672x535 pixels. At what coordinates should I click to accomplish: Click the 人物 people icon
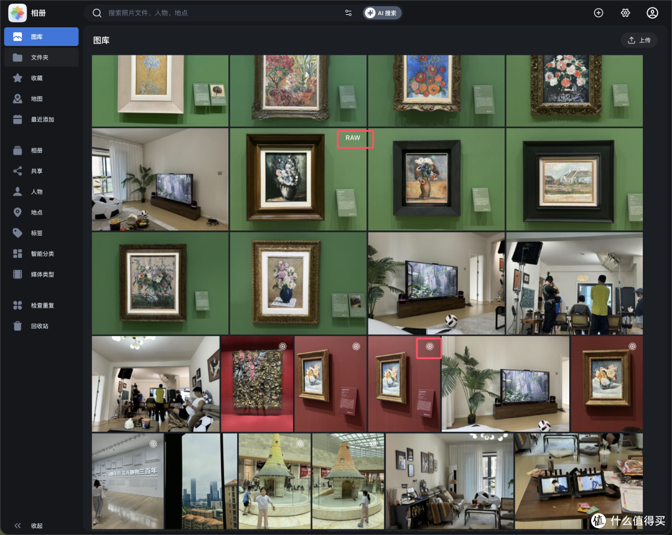[17, 192]
